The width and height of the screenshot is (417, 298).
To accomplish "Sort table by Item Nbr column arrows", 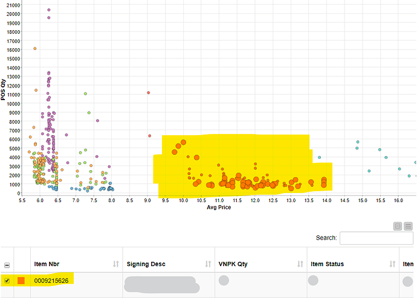I will click(115, 264).
